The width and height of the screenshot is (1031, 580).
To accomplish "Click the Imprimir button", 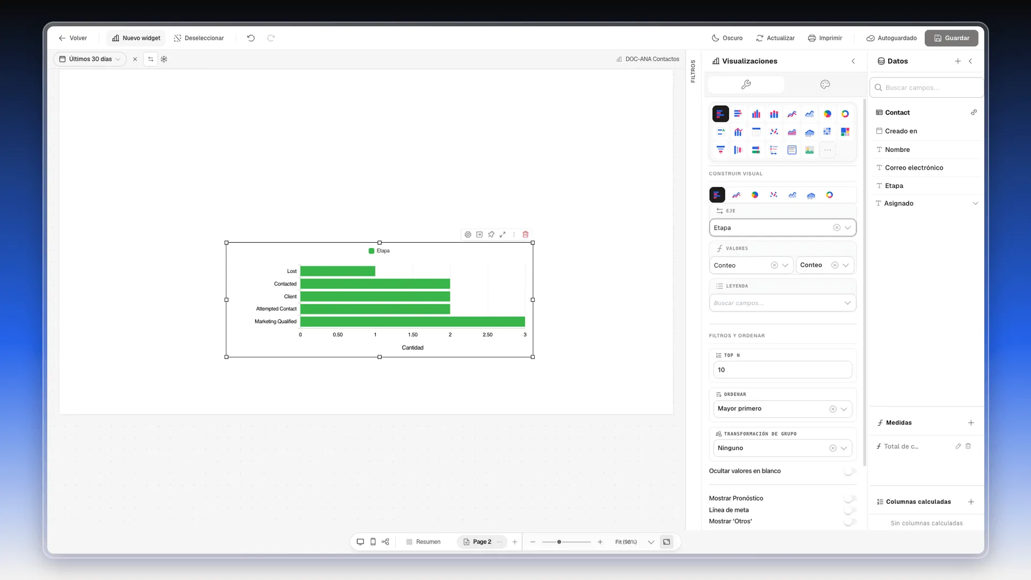I will [825, 38].
